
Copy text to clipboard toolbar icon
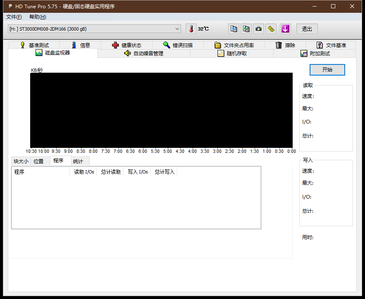point(234,29)
